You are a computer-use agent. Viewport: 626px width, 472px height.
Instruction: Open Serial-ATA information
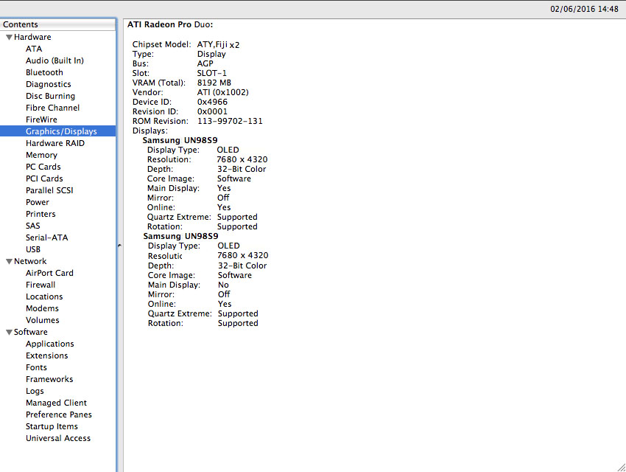click(x=46, y=237)
